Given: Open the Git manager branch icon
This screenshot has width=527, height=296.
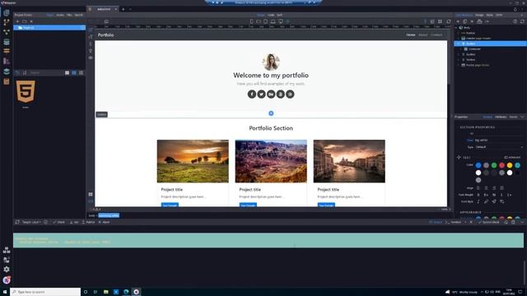Looking at the screenshot, I should (7, 22).
